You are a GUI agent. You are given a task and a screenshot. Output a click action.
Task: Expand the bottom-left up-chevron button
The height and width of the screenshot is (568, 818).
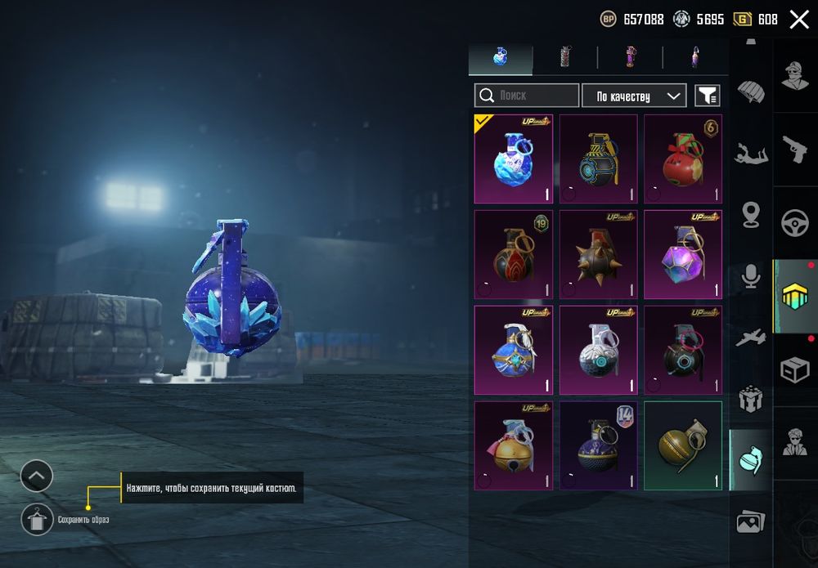pyautogui.click(x=37, y=476)
